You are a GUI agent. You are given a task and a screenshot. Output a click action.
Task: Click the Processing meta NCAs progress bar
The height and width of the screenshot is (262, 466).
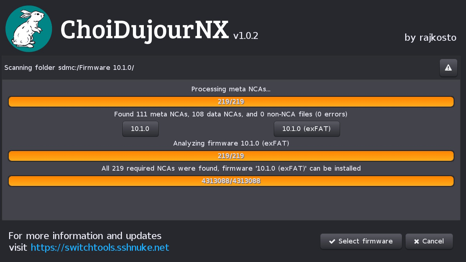tap(231, 102)
